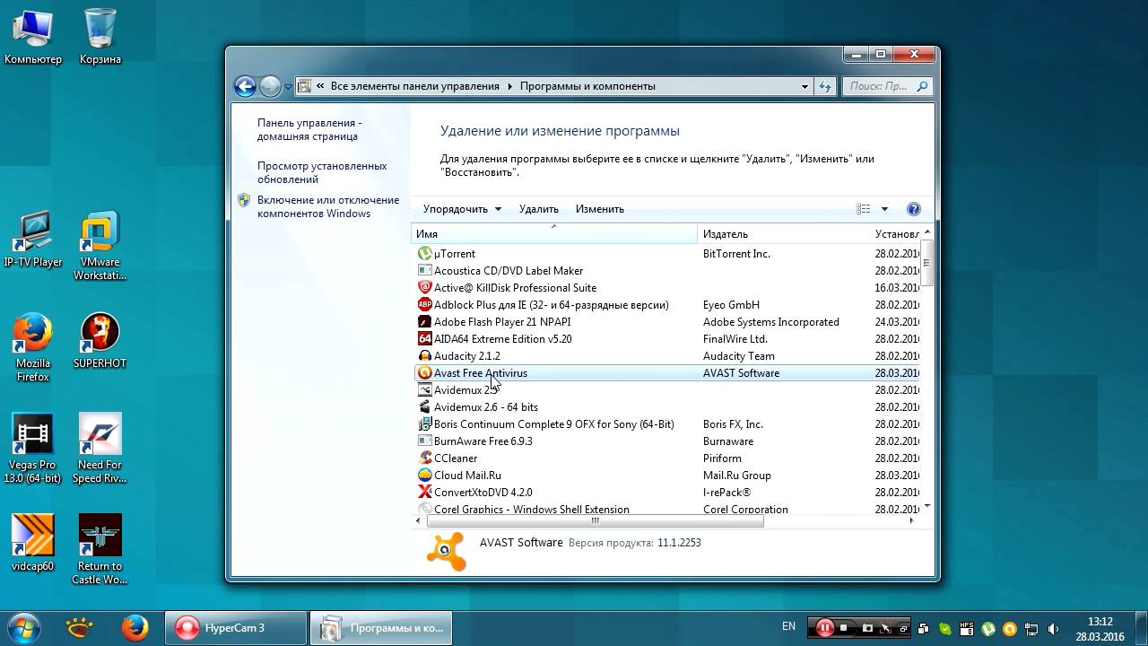Click the change view icon button

tap(864, 209)
